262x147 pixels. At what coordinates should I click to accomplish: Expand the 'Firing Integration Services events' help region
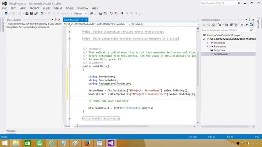click(70, 32)
